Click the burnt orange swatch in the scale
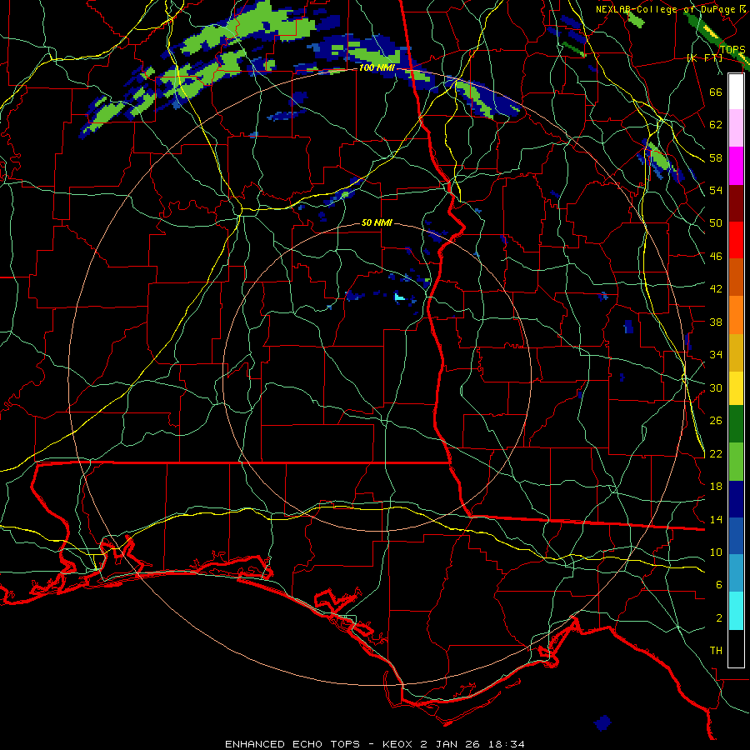Viewport: 750px width, 750px height. [736, 277]
